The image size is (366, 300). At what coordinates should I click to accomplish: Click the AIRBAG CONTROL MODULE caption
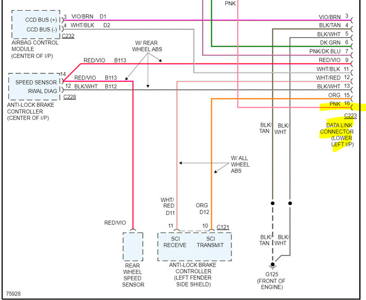[35, 49]
